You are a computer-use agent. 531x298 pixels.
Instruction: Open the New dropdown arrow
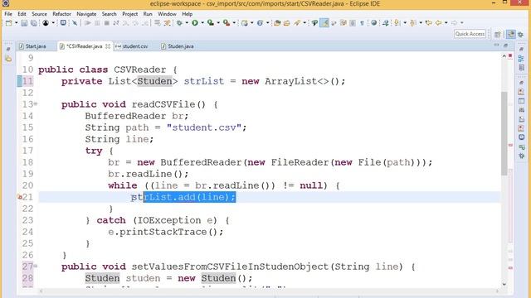pyautogui.click(x=16, y=23)
